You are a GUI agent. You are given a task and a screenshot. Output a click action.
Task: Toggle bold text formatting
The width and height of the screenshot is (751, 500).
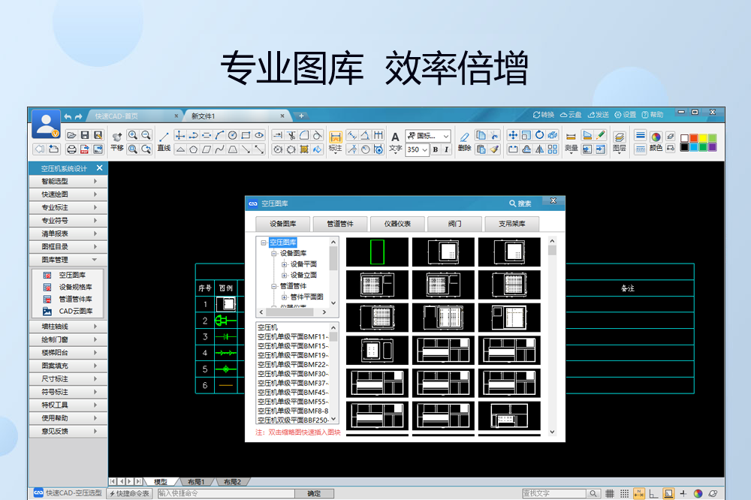435,149
